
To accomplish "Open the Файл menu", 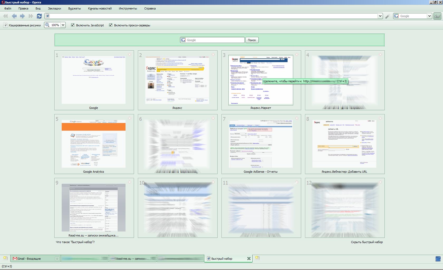I will pos(8,8).
